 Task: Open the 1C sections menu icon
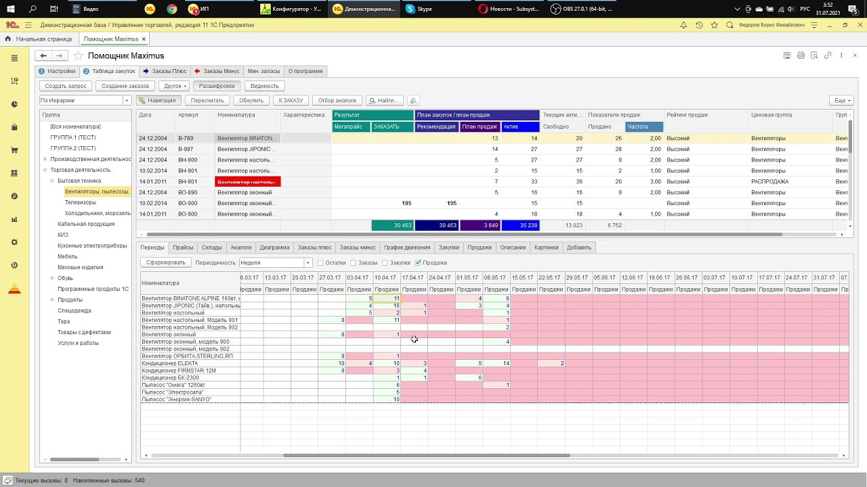point(14,58)
